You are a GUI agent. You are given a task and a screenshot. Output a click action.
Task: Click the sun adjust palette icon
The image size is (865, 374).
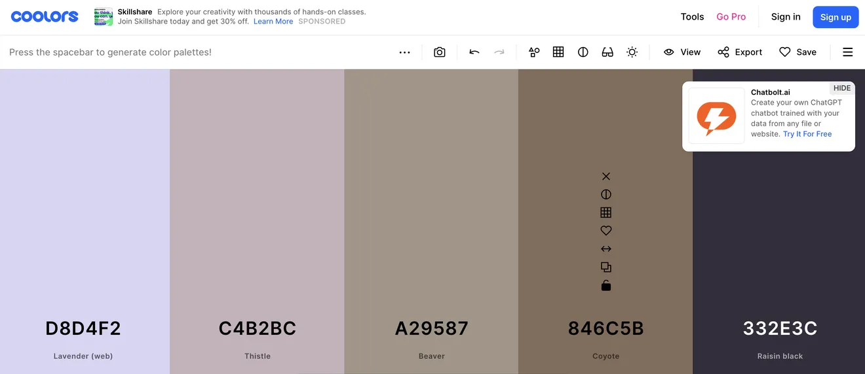pos(632,52)
